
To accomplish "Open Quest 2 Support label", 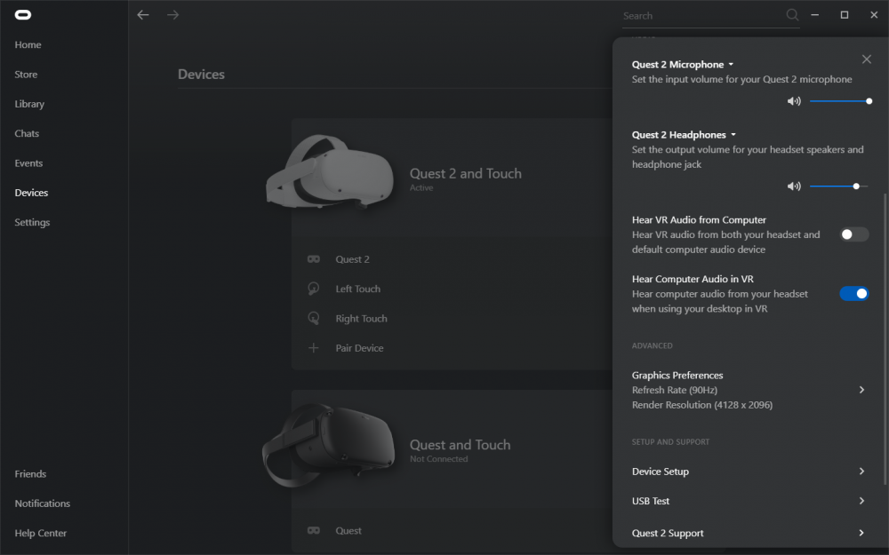I will pos(668,534).
